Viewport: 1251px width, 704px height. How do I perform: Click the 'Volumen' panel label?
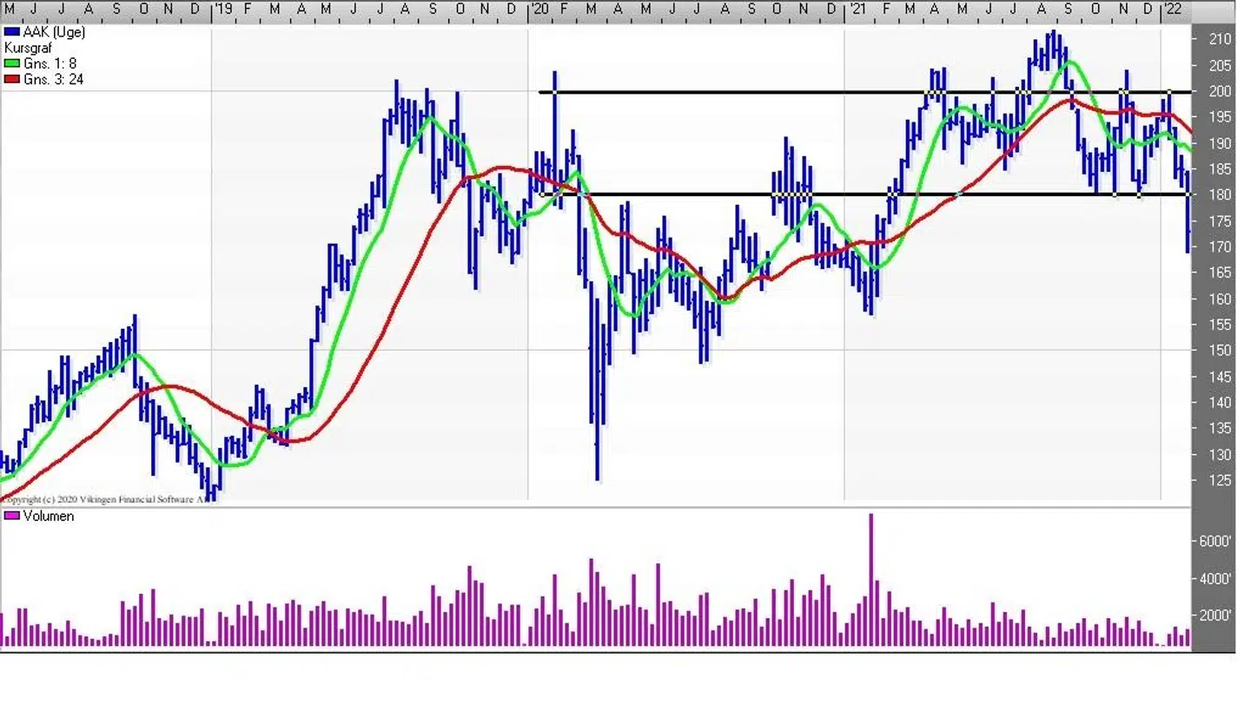tap(49, 516)
